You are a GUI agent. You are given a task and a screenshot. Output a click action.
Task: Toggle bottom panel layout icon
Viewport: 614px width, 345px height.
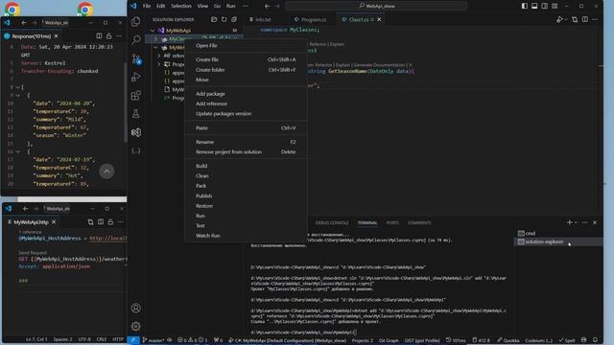(534, 6)
